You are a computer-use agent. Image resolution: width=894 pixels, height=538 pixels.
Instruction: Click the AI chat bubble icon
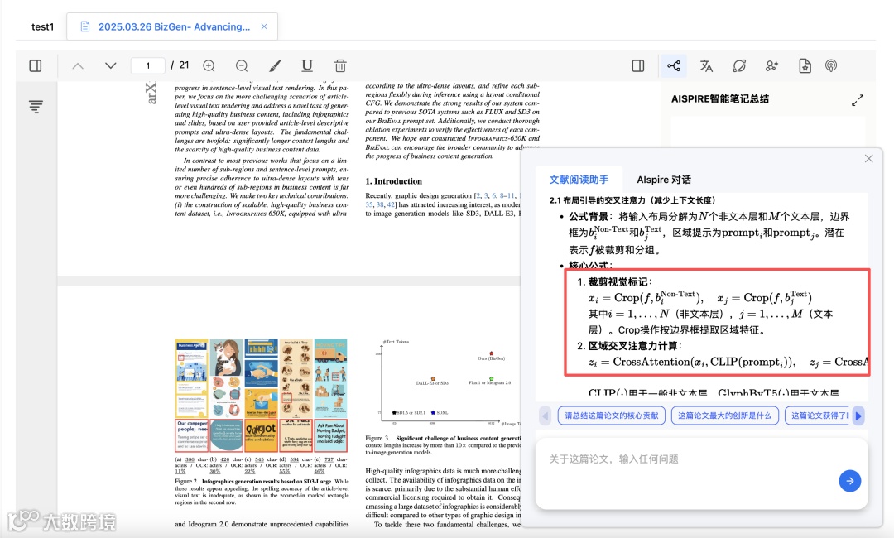tap(739, 66)
